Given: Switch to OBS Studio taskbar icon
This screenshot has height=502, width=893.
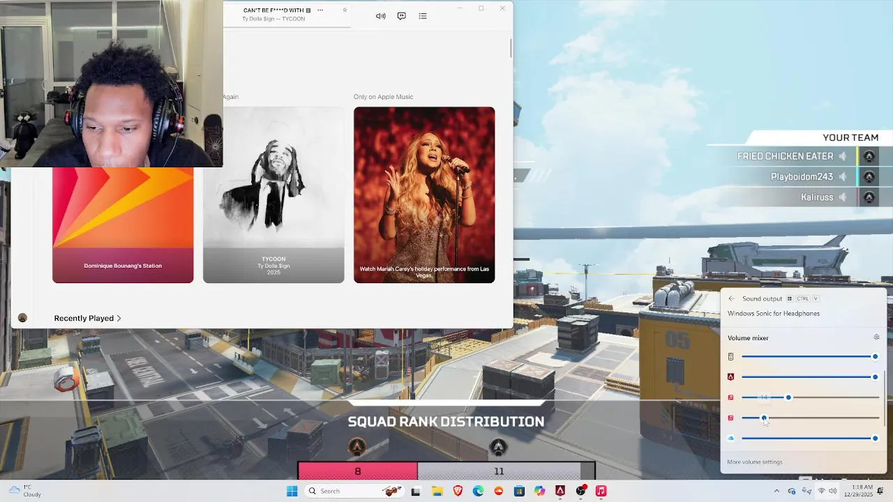Looking at the screenshot, I should tap(580, 491).
